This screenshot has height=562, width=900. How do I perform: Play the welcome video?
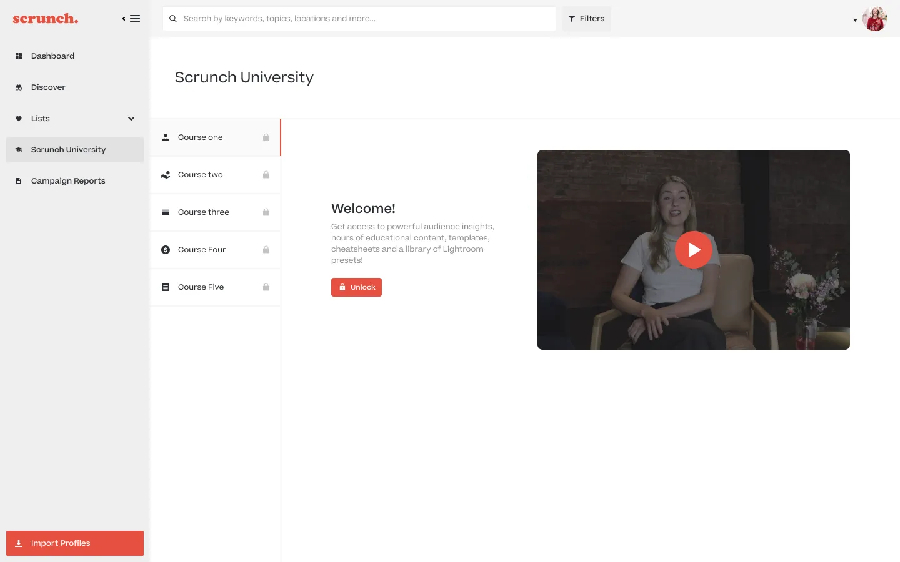[694, 250]
